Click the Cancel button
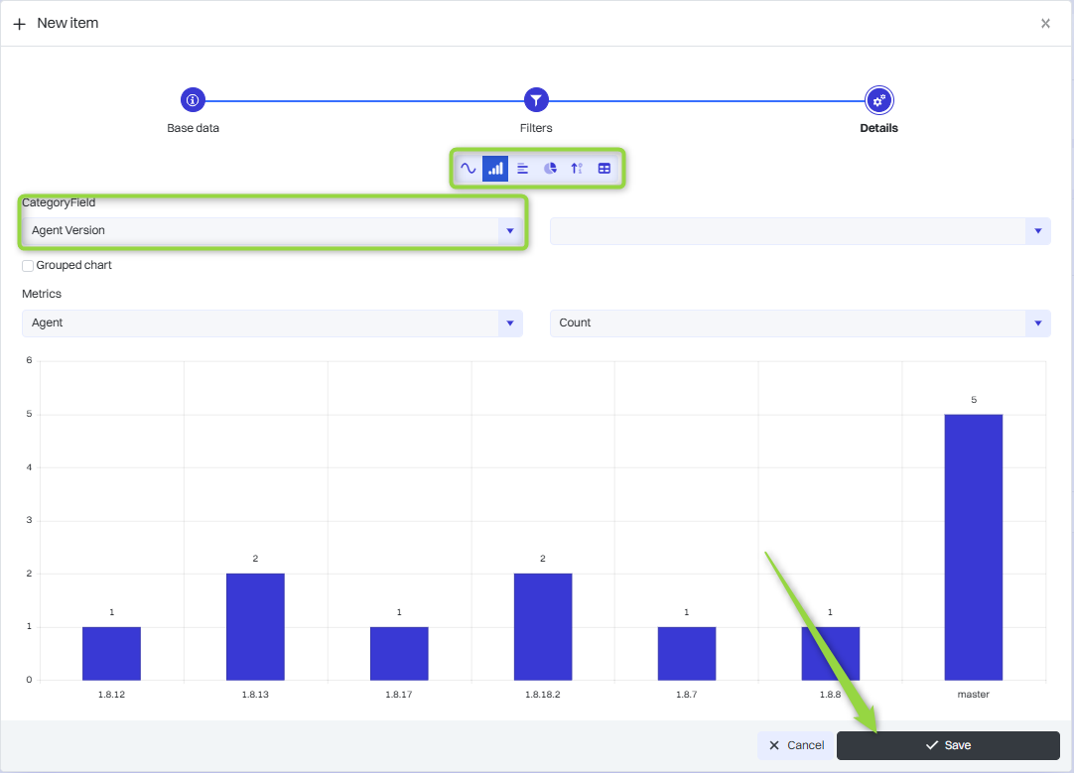This screenshot has width=1074, height=773. [795, 745]
